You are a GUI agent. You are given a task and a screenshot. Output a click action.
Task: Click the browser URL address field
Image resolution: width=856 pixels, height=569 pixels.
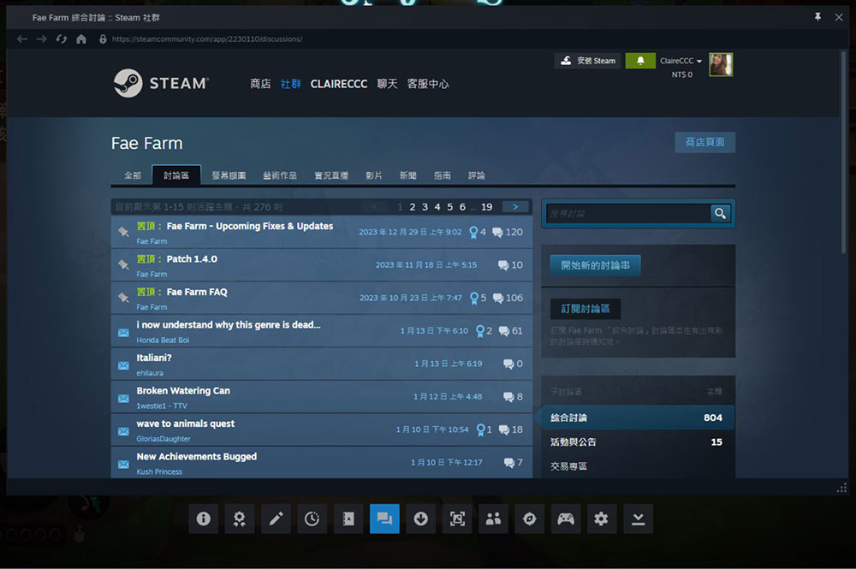click(207, 39)
